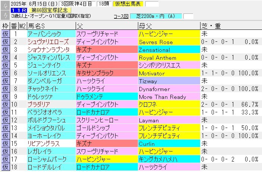Click the 仮想出馬表 label

click(128, 4)
